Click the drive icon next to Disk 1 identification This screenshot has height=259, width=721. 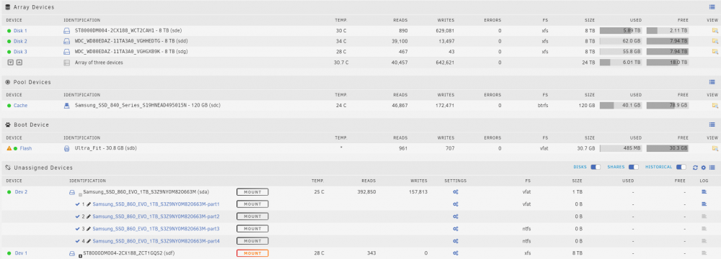pyautogui.click(x=66, y=30)
